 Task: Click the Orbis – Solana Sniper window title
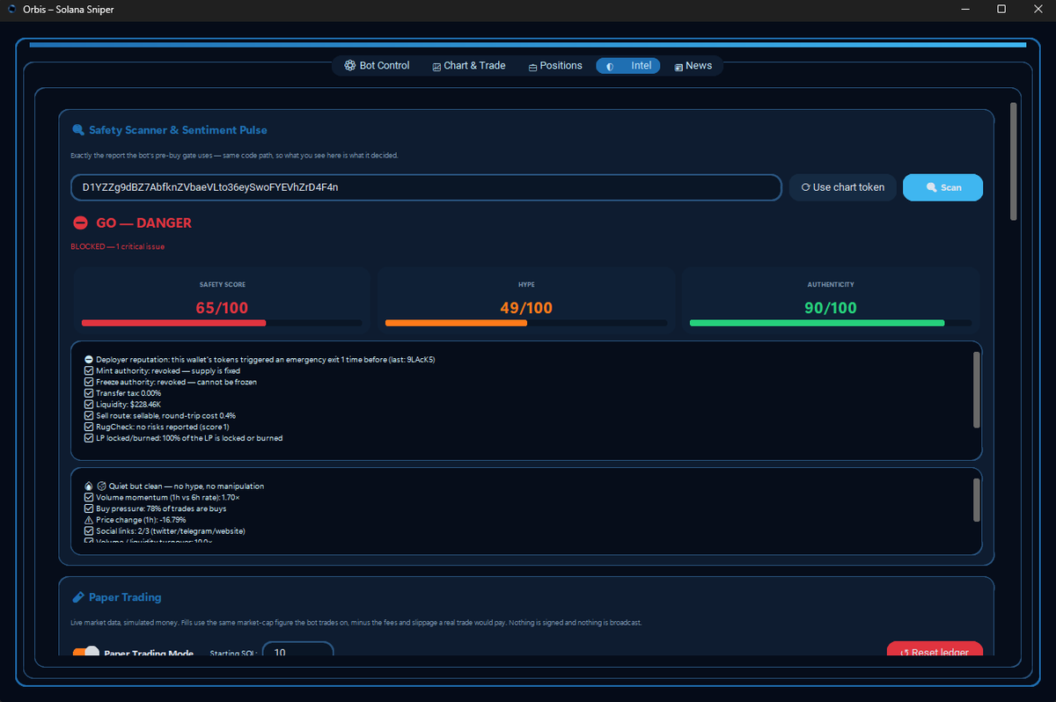[68, 10]
